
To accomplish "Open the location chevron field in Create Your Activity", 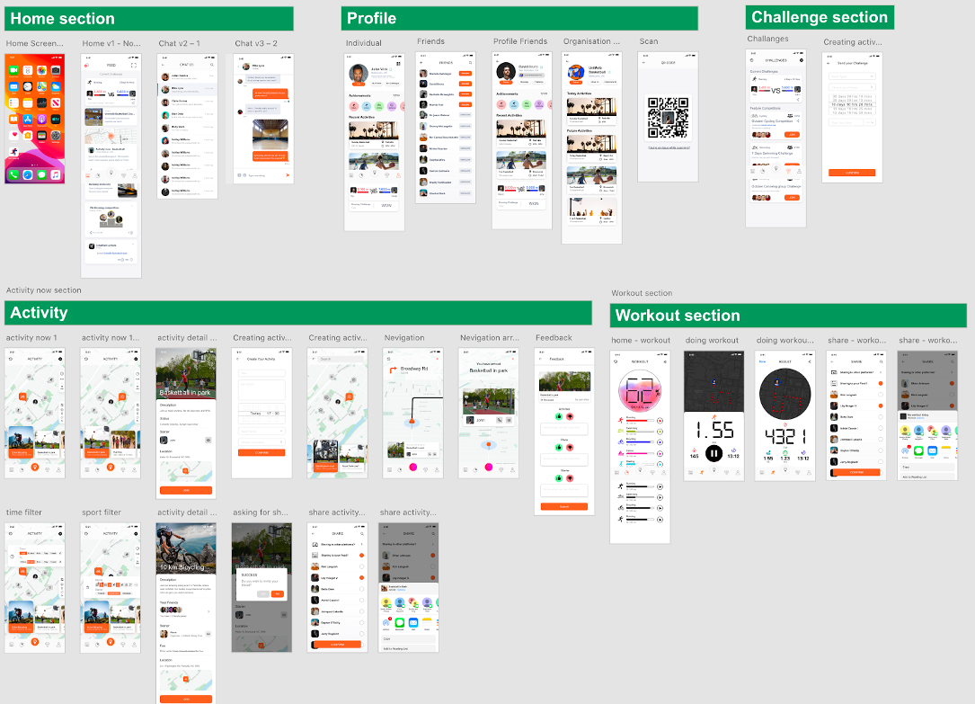I will click(261, 442).
